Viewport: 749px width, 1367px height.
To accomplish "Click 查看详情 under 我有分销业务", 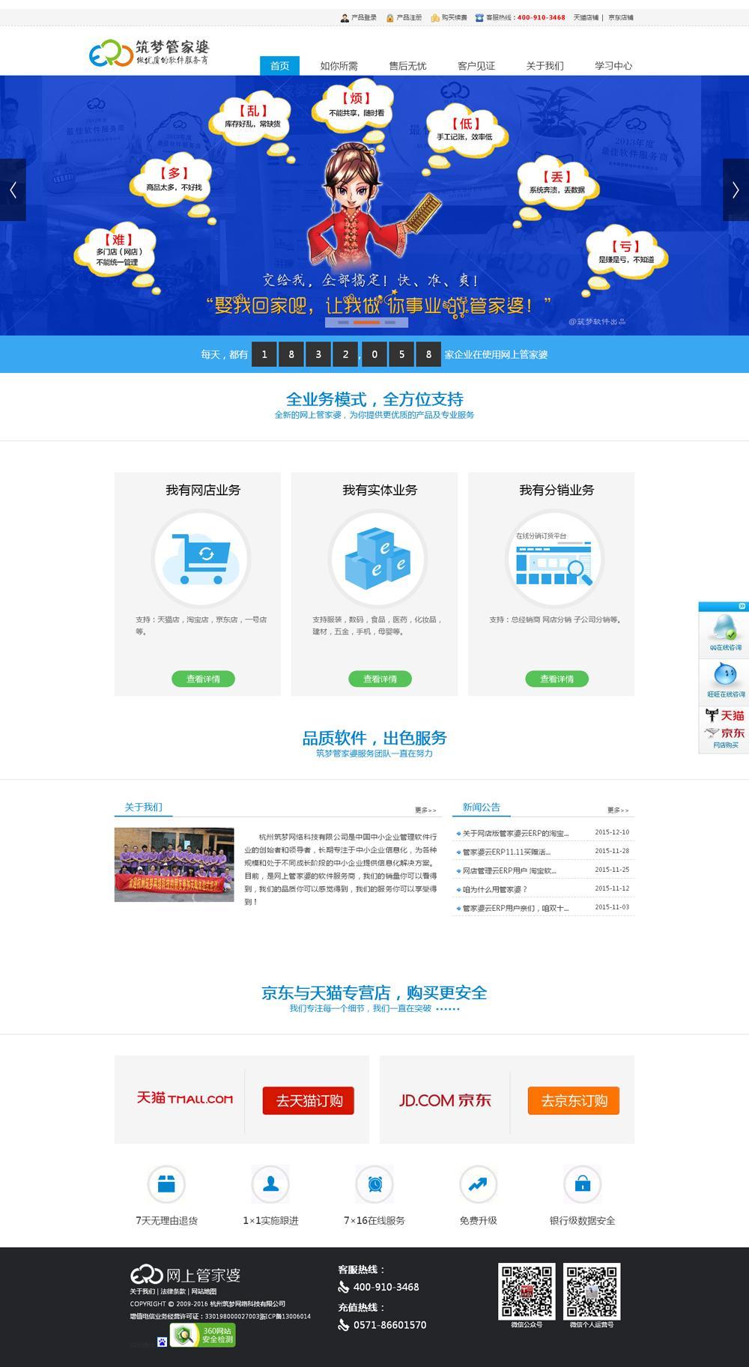I will [x=557, y=679].
